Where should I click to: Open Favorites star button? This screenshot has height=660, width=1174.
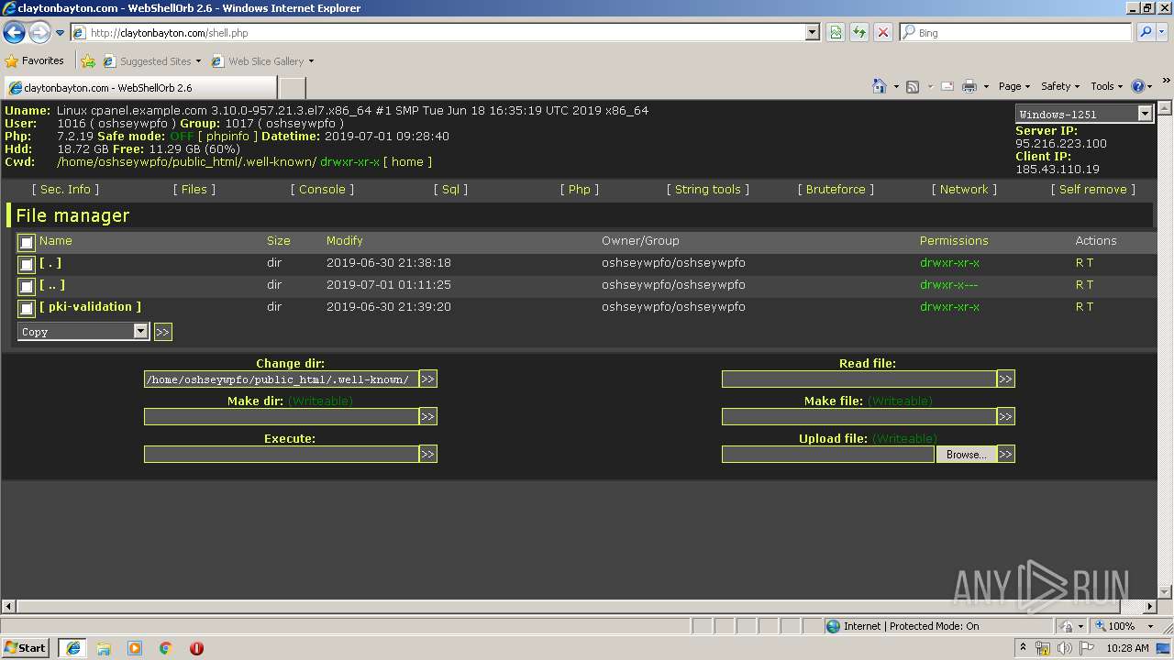coord(35,61)
